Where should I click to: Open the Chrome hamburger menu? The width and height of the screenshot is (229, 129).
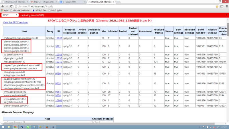pos(227,6)
